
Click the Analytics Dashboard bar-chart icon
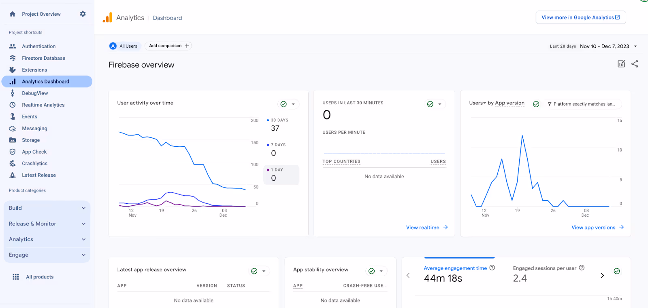click(x=13, y=81)
